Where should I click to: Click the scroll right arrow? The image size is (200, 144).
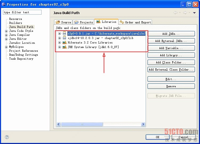tap(143, 124)
